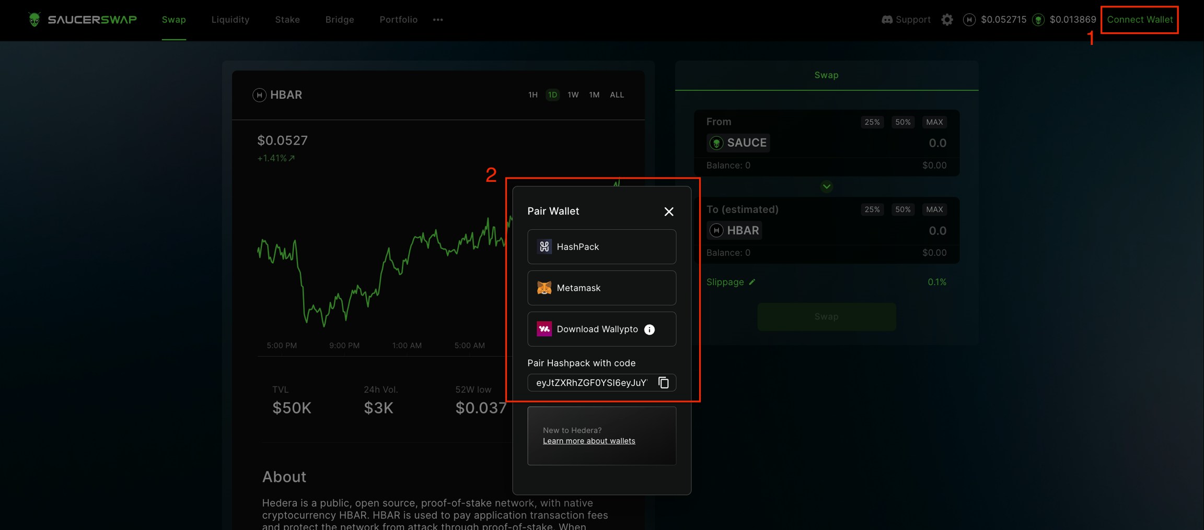Choose the HashPack wallet option
1204x530 pixels.
pos(601,246)
